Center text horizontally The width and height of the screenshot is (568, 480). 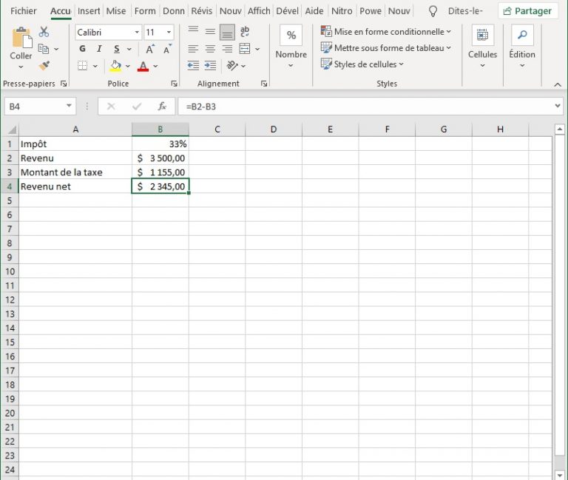click(x=210, y=49)
